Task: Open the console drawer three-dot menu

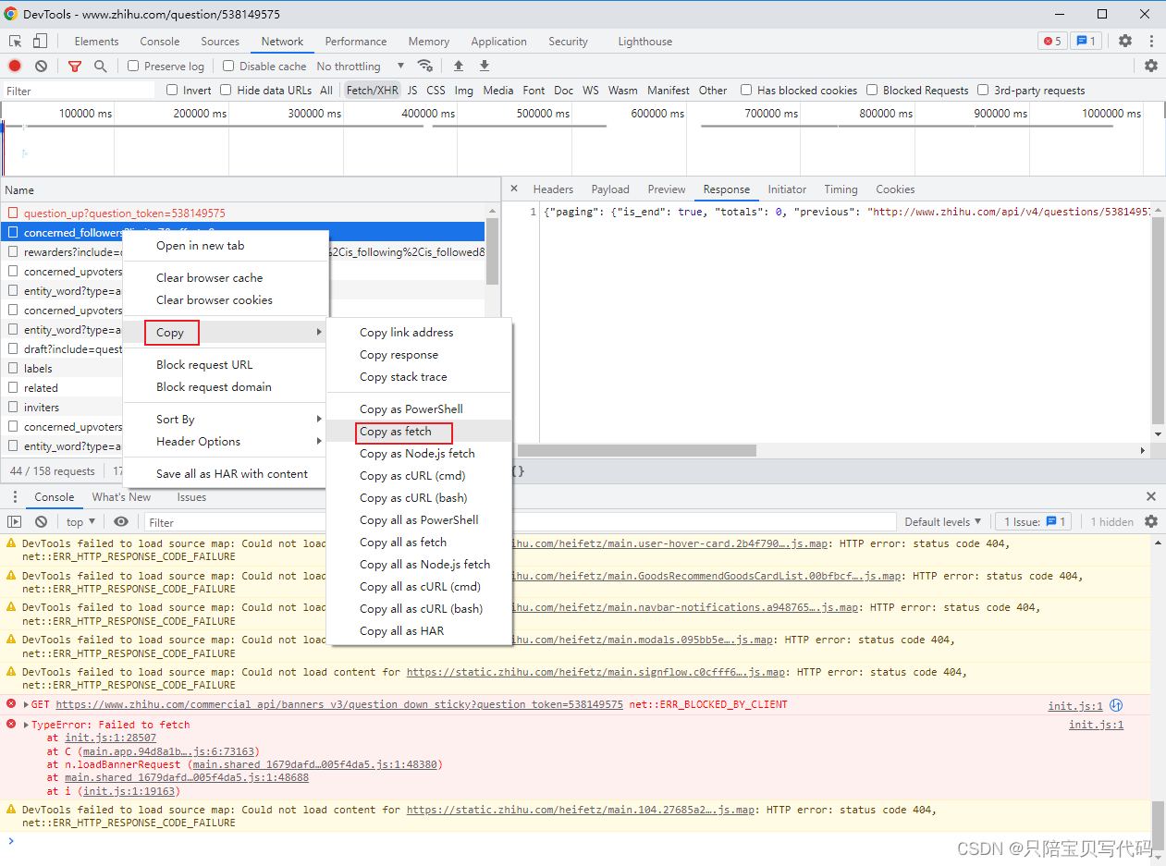Action: click(x=15, y=497)
